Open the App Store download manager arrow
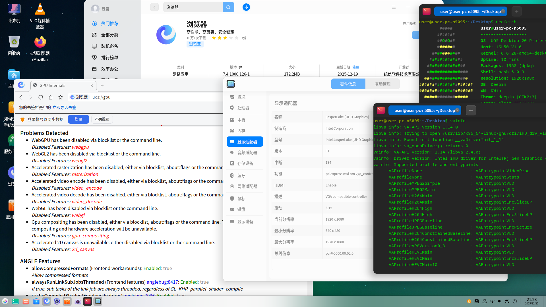The width and height of the screenshot is (546, 307). tap(246, 7)
